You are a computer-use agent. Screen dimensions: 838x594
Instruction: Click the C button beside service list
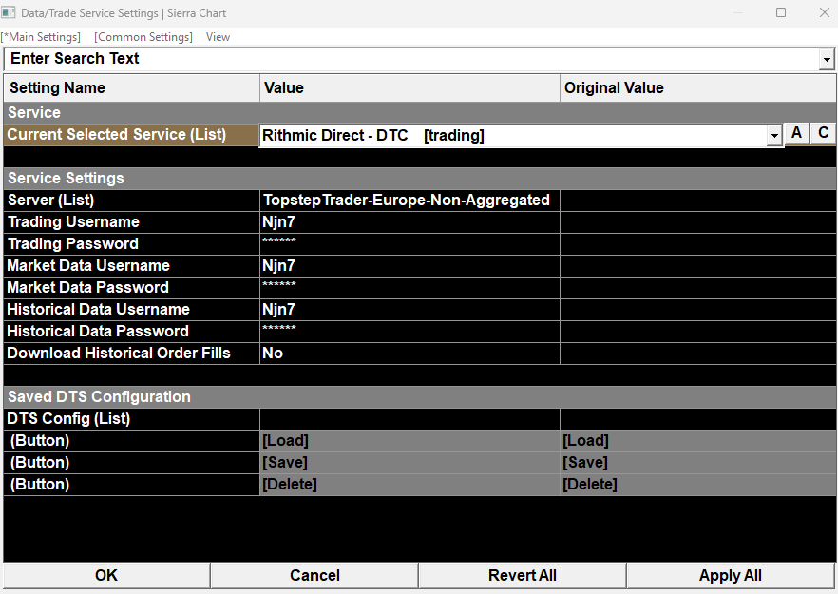pyautogui.click(x=823, y=133)
